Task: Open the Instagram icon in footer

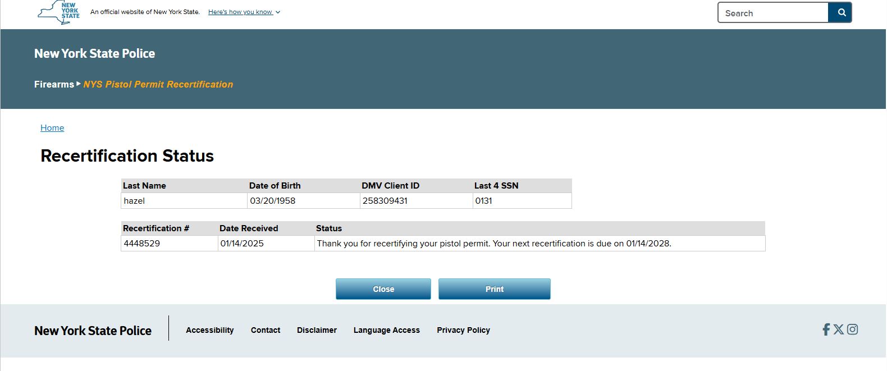Action: tap(852, 329)
